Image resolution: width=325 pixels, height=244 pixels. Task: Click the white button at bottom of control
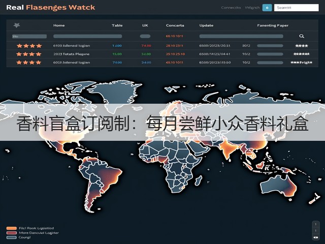pos(315,237)
